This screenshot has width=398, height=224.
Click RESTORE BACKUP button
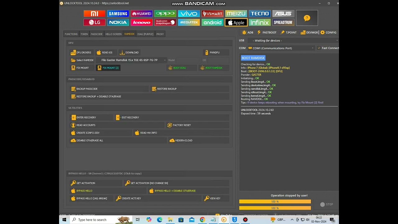point(189,89)
